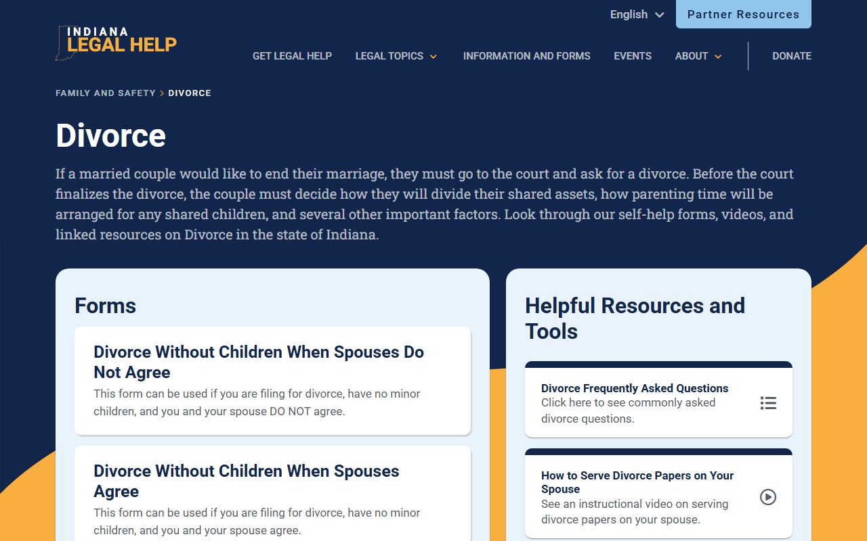
Task: Click description mentioning spouse DO NOT agree
Action: click(x=257, y=402)
